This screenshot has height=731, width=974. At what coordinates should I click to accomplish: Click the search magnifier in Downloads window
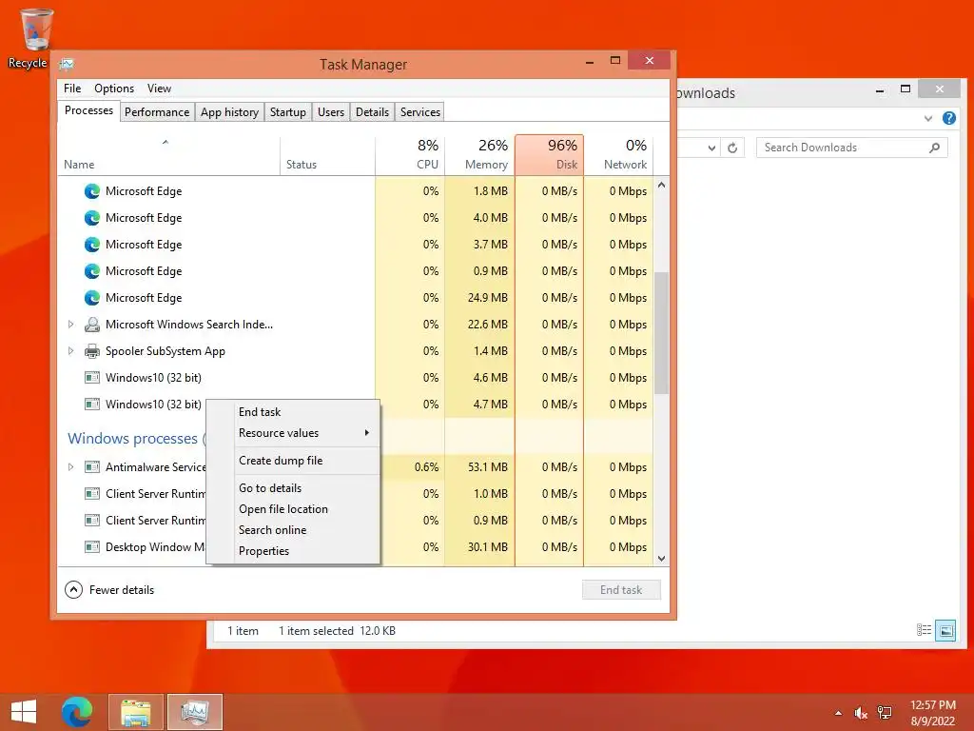tap(934, 148)
